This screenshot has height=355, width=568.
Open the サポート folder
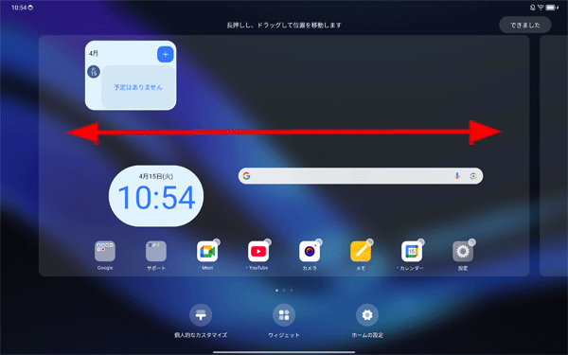156,252
